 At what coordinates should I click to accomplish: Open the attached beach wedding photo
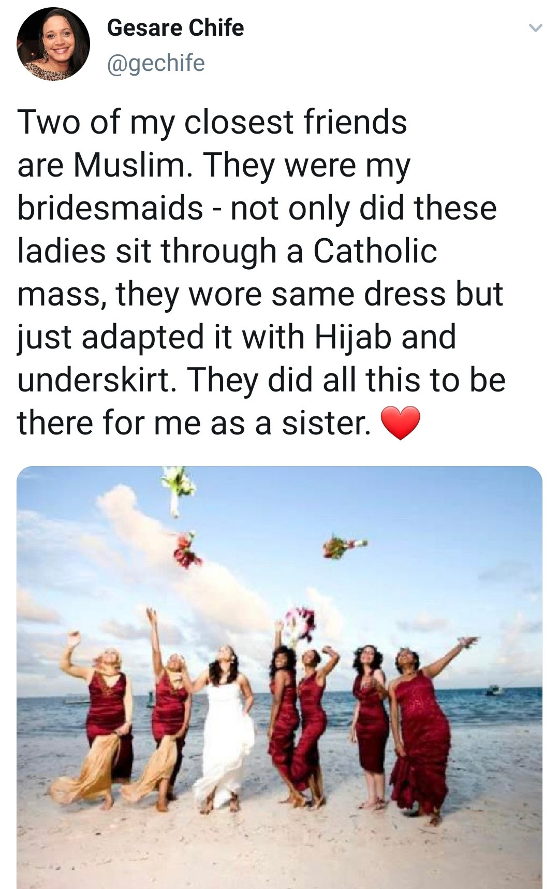coord(279,677)
